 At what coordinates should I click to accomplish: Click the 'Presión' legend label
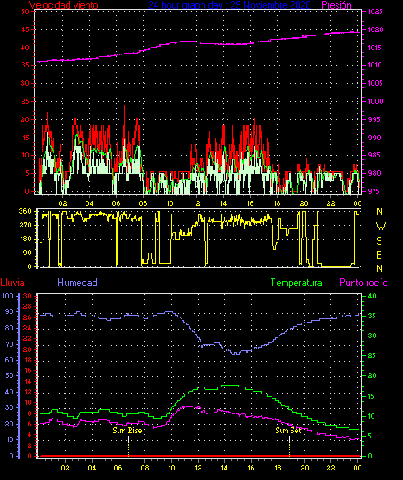(x=336, y=5)
